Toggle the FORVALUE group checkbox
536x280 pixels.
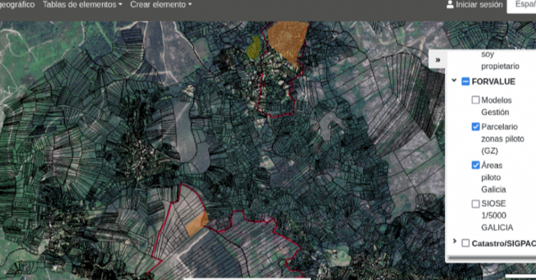tap(465, 81)
